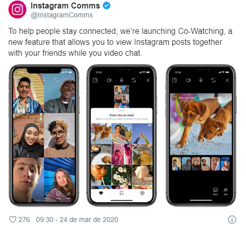Select the puppies post thumbnail
Image resolution: width=246 pixels, height=229 pixels.
(101, 133)
